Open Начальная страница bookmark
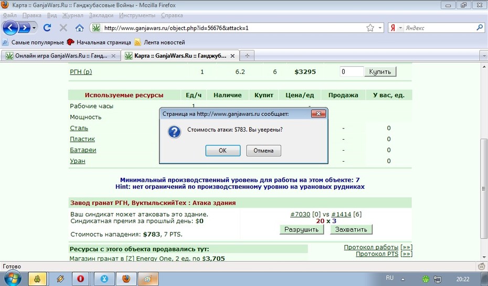The image size is (488, 286). (x=99, y=43)
